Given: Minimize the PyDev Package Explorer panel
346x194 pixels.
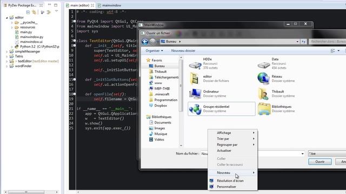Looking at the screenshot, I should (49, 5).
